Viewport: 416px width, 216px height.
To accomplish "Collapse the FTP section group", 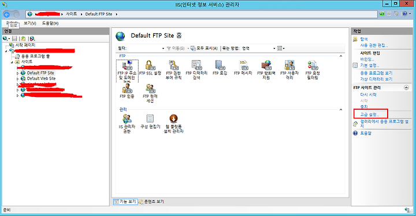I will click(341, 56).
